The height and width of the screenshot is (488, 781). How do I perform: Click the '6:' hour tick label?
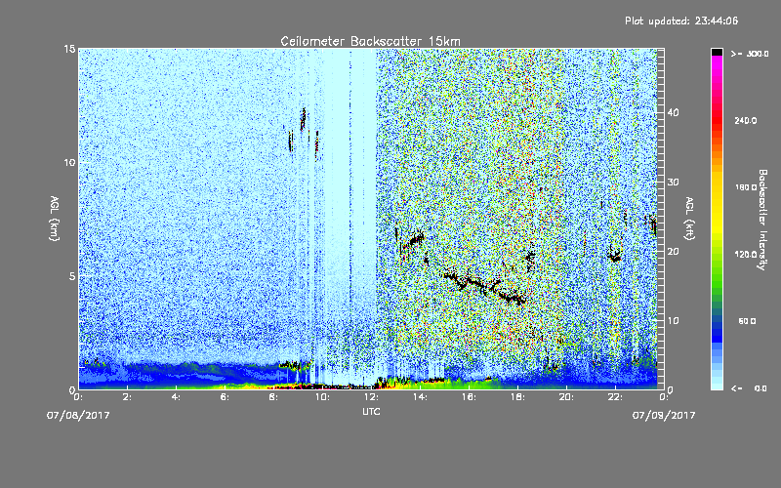point(225,397)
